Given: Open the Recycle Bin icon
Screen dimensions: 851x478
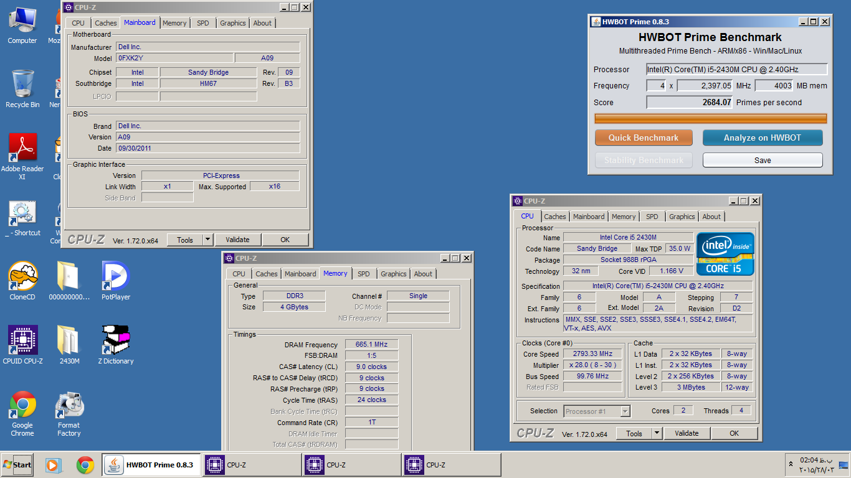Looking at the screenshot, I should pos(22,89).
